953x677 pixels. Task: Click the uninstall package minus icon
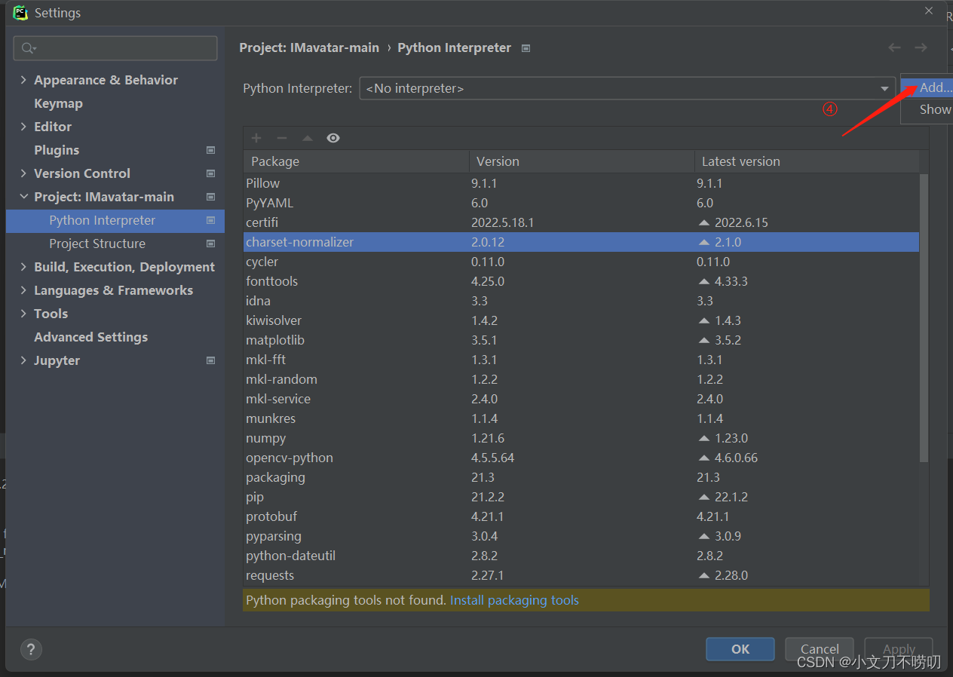[282, 138]
